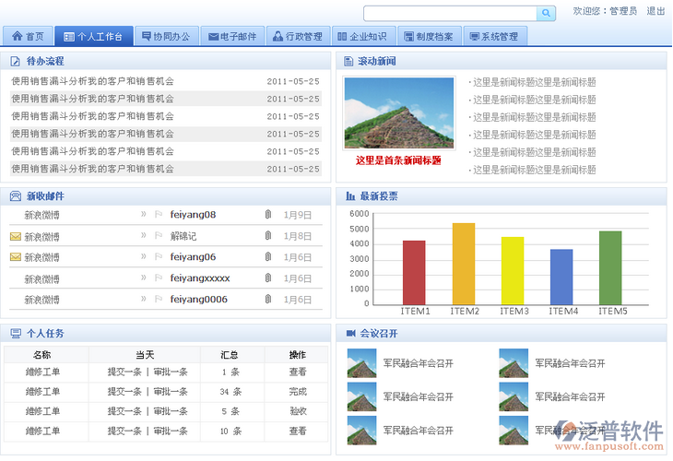Open the 系统管理 tab
Image resolution: width=673 pixels, height=461 pixels.
coord(494,36)
